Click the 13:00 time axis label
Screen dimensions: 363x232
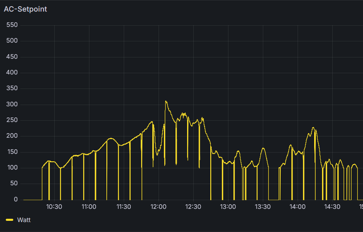click(x=228, y=207)
